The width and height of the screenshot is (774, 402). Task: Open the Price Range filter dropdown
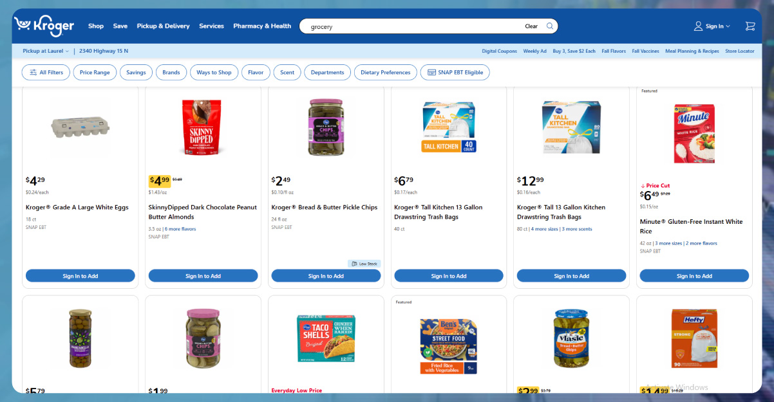click(x=95, y=73)
